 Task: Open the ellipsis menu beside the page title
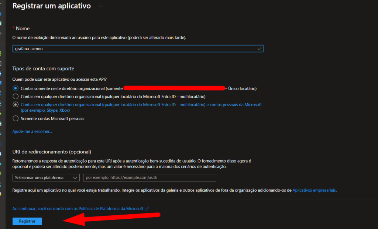pos(101,6)
